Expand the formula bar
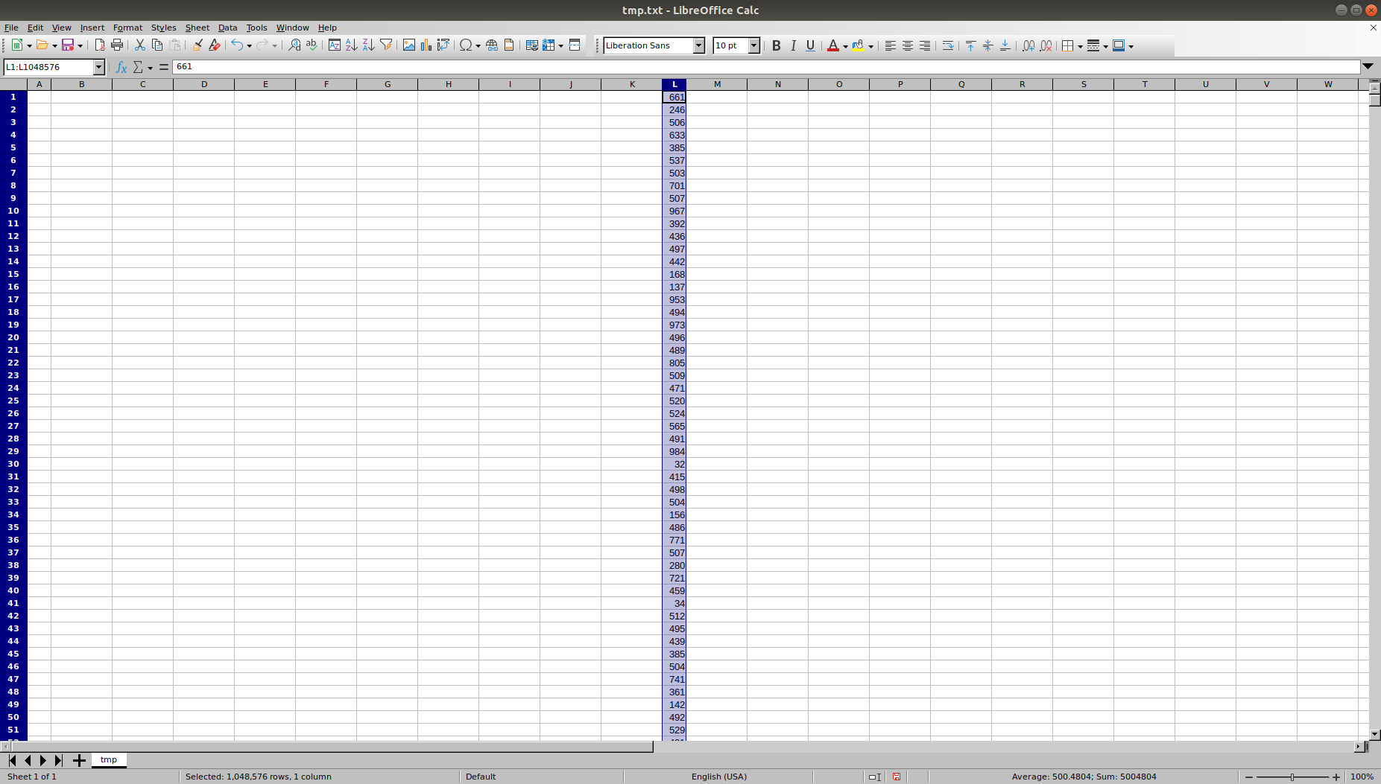Image resolution: width=1381 pixels, height=784 pixels. click(x=1368, y=66)
